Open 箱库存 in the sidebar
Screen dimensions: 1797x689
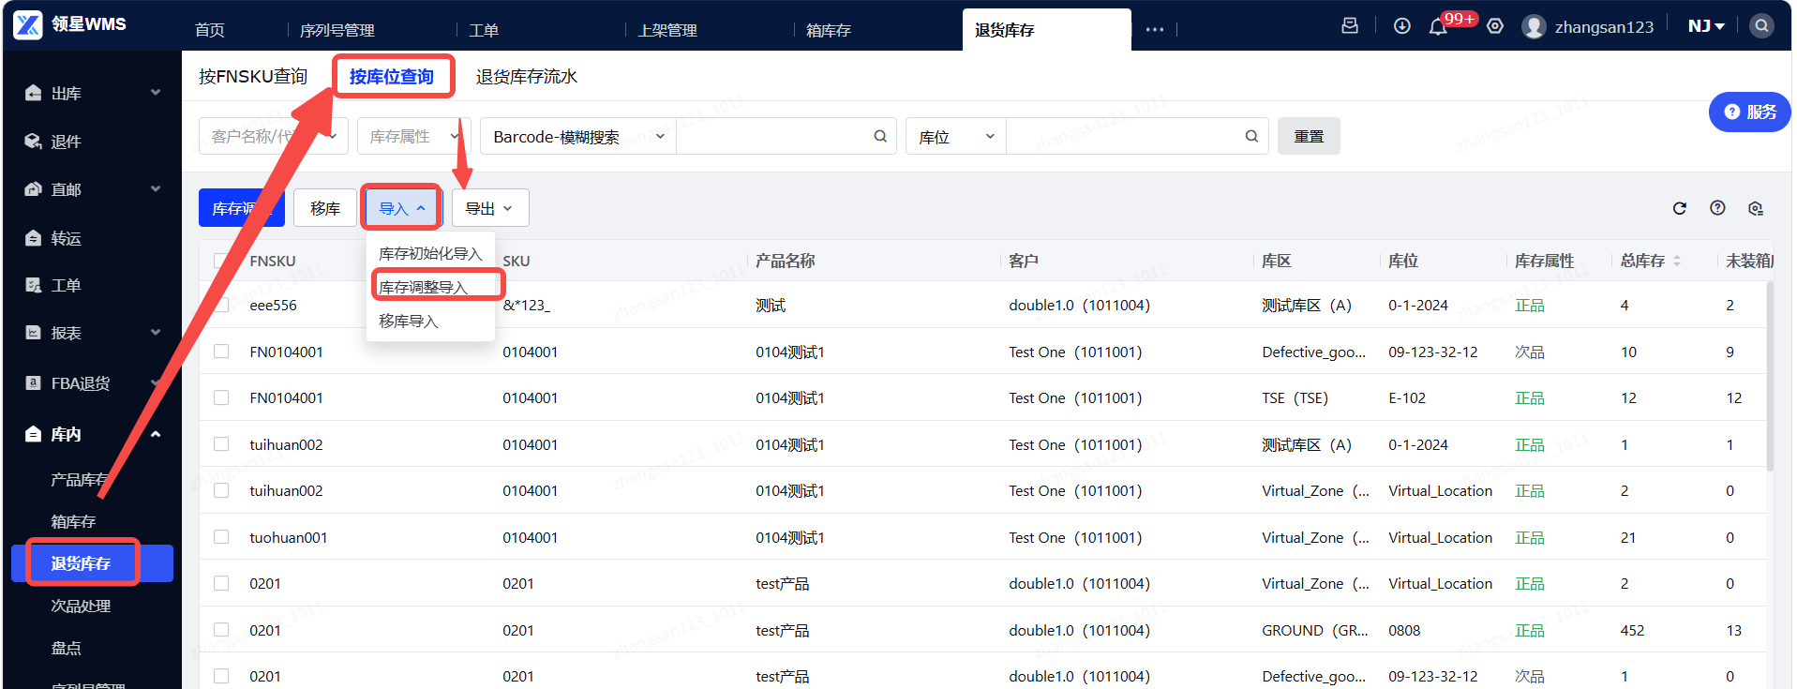pyautogui.click(x=73, y=521)
